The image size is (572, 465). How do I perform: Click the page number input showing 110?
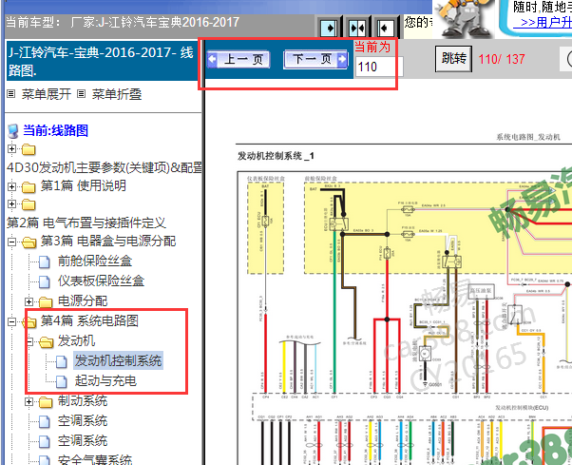point(379,67)
